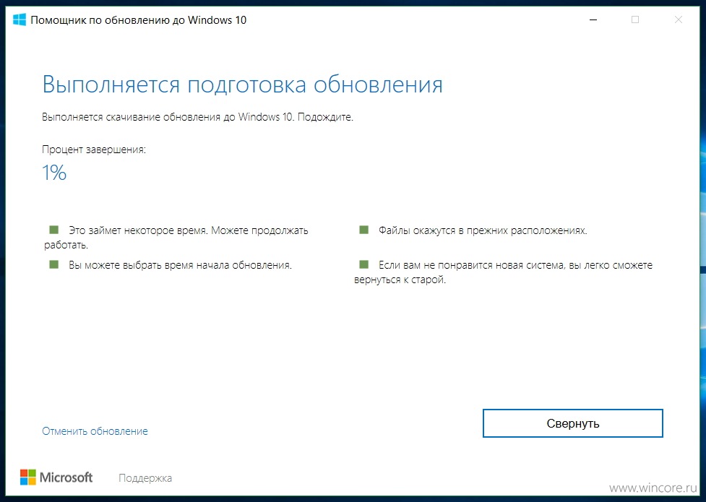
Task: Open the Поддержка link
Action: click(x=145, y=478)
